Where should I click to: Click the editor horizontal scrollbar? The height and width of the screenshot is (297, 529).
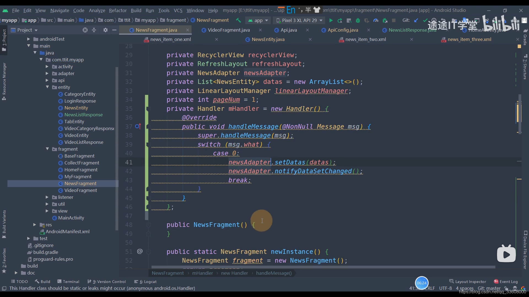pyautogui.click(x=323, y=267)
